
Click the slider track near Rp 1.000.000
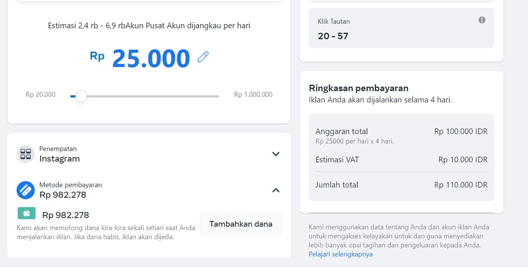pyautogui.click(x=212, y=97)
